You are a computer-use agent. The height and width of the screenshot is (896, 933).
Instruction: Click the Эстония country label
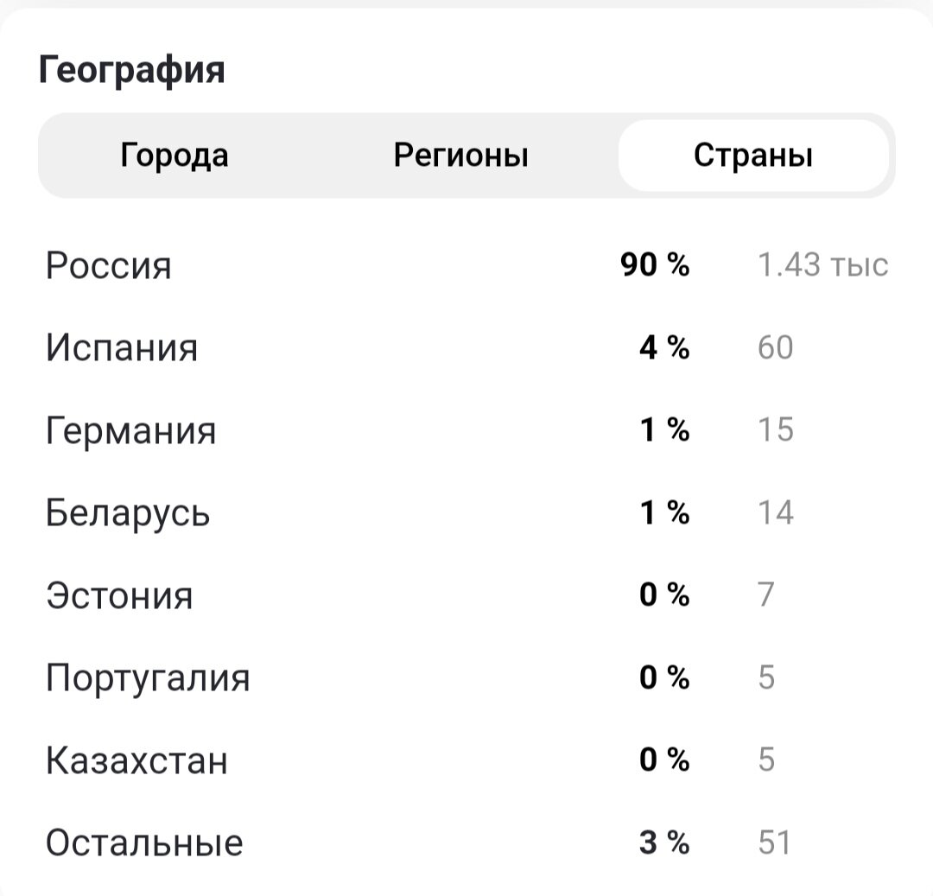tap(120, 594)
